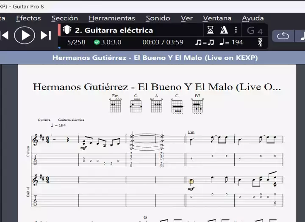305x222 pixels.
Task: Click the 3/4 time signature indicator
Action: pos(260,42)
